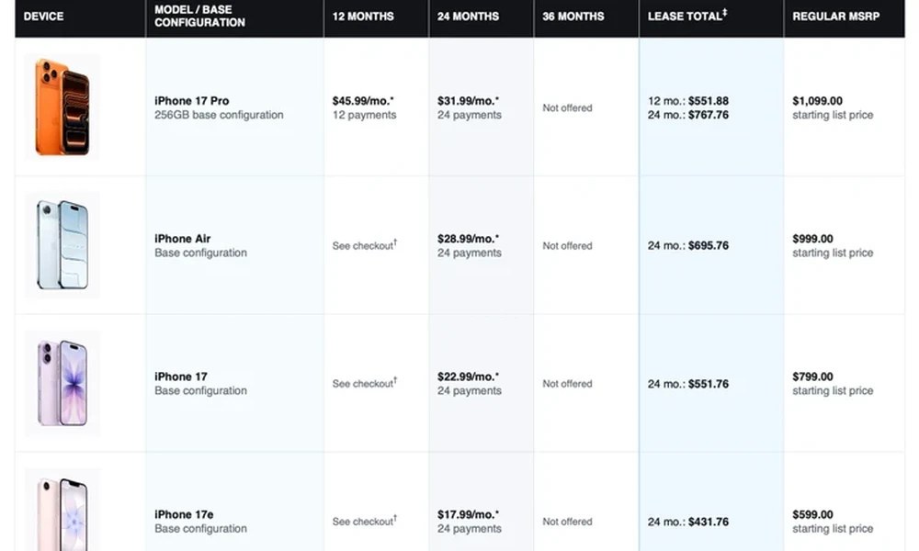Open the iPhone 17e model name link

(184, 514)
